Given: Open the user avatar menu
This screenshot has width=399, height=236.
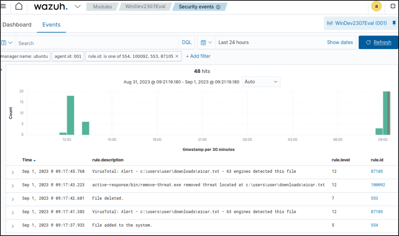Looking at the screenshot, I should coord(376,6).
